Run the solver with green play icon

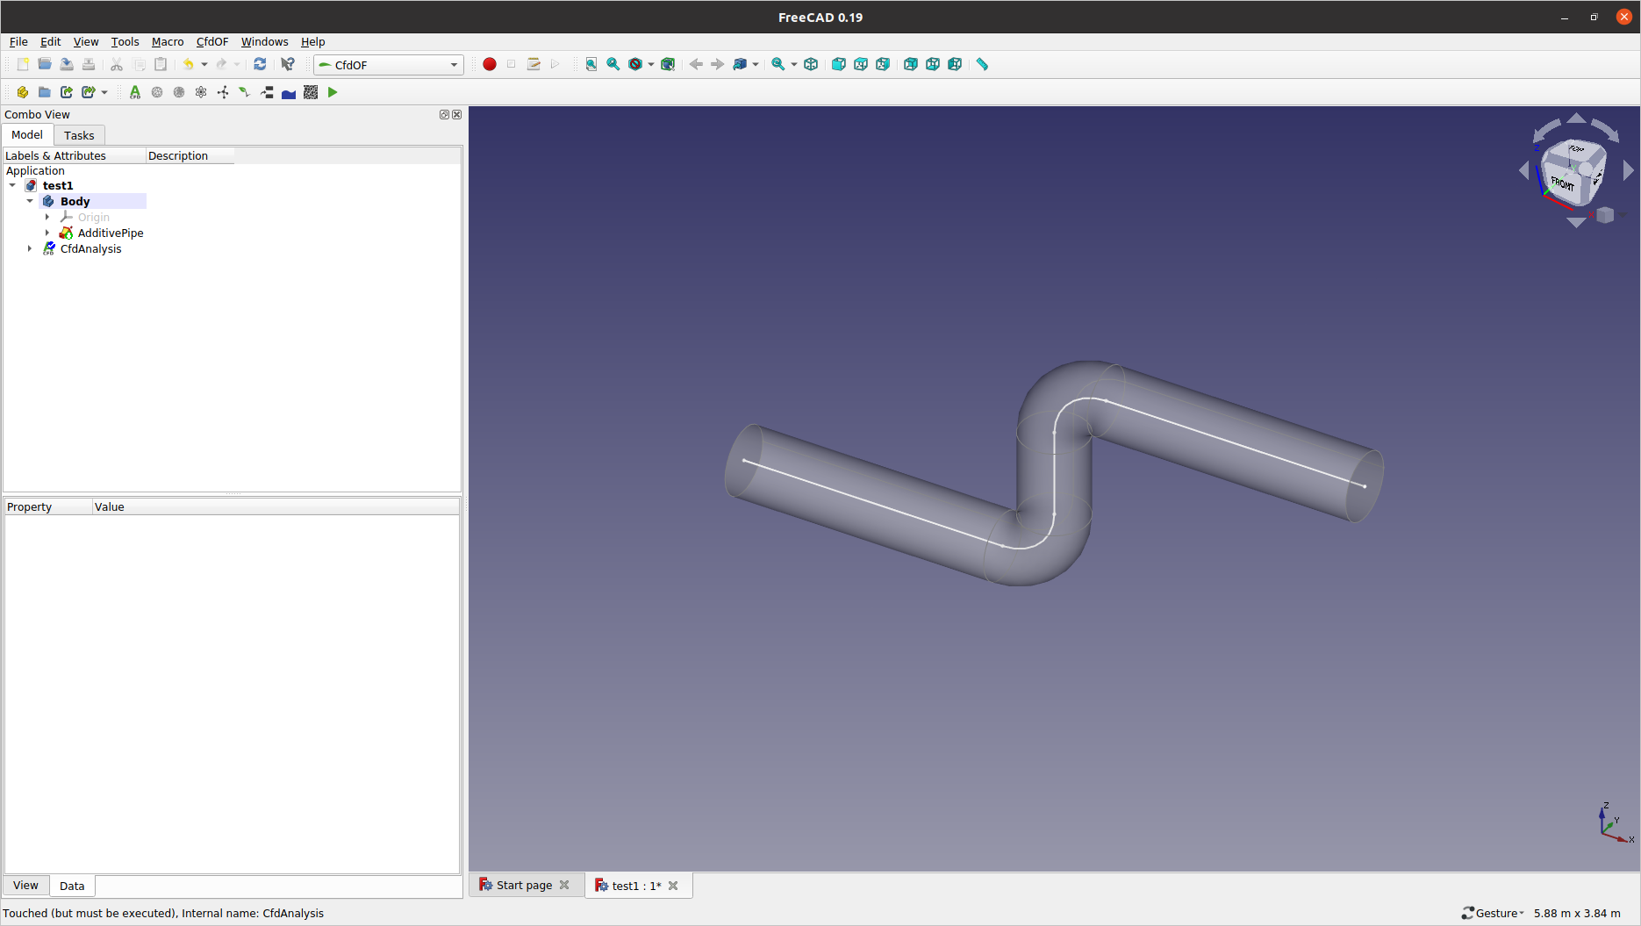333,92
